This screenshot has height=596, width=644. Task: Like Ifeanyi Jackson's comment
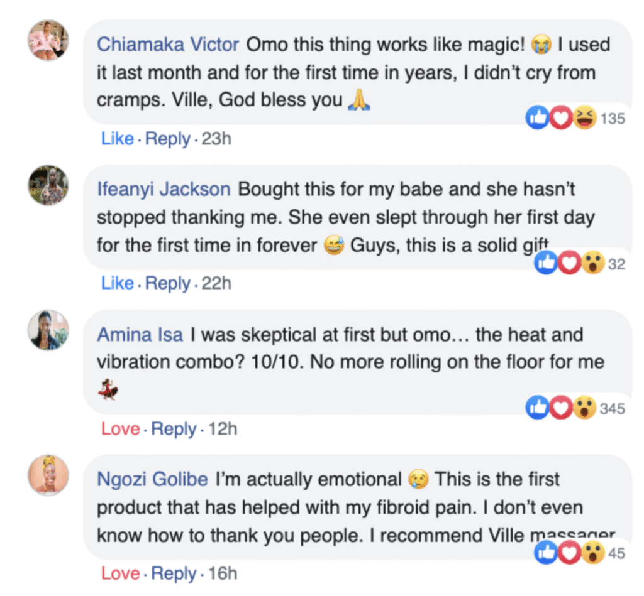tap(117, 283)
